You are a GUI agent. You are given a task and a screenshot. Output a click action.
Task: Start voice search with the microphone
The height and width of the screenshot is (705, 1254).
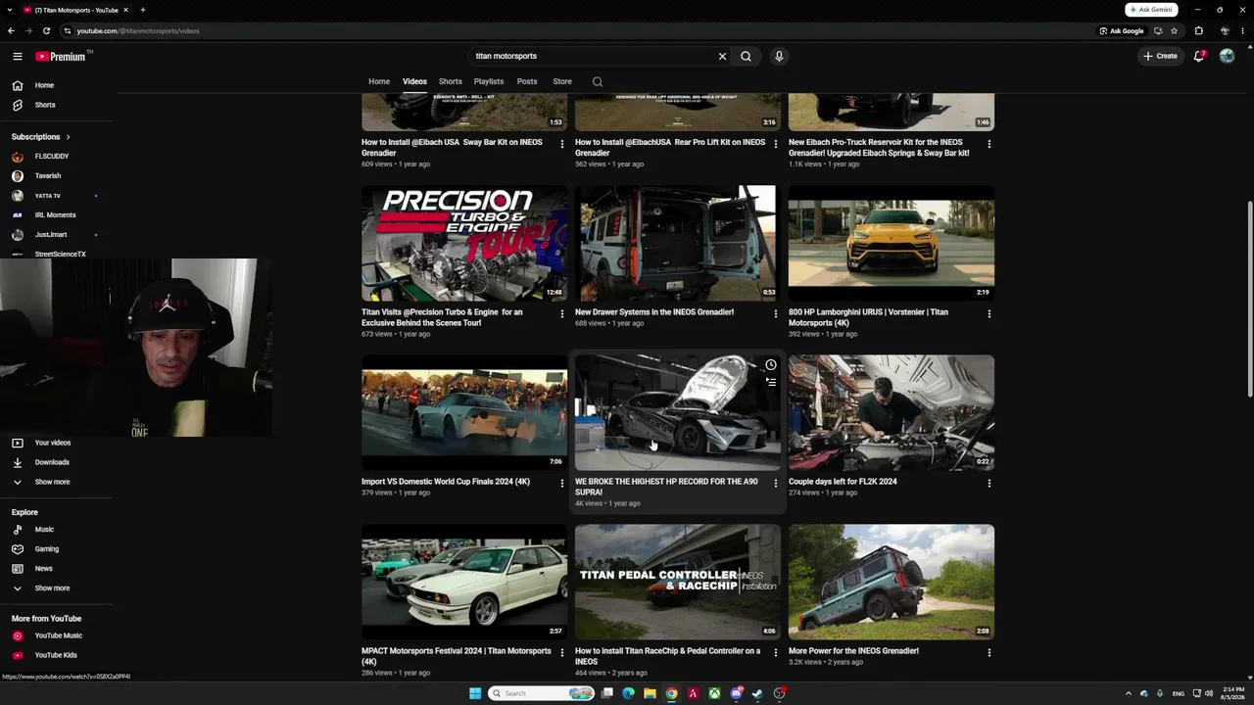click(x=779, y=56)
